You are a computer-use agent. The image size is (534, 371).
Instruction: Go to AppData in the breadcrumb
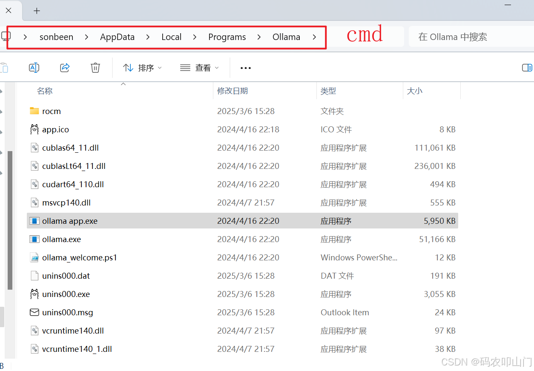pyautogui.click(x=117, y=37)
